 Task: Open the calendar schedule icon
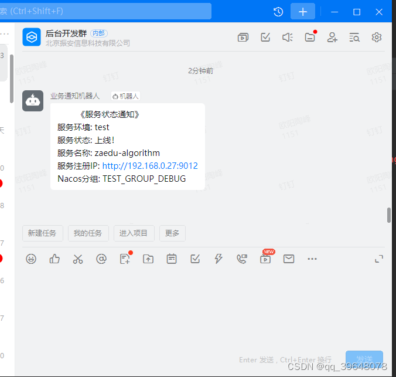pyautogui.click(x=172, y=259)
